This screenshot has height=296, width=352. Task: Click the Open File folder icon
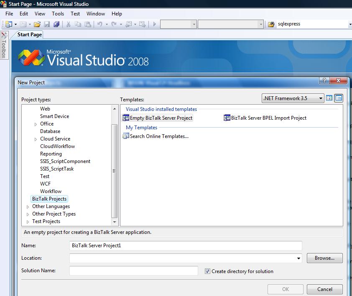(x=37, y=24)
